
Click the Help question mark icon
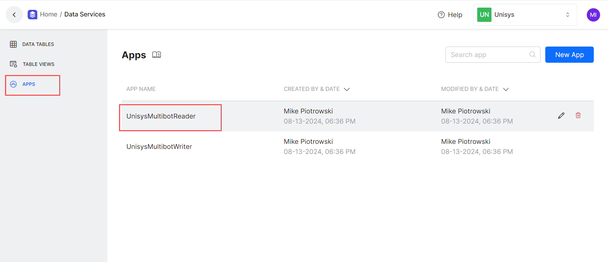click(441, 15)
